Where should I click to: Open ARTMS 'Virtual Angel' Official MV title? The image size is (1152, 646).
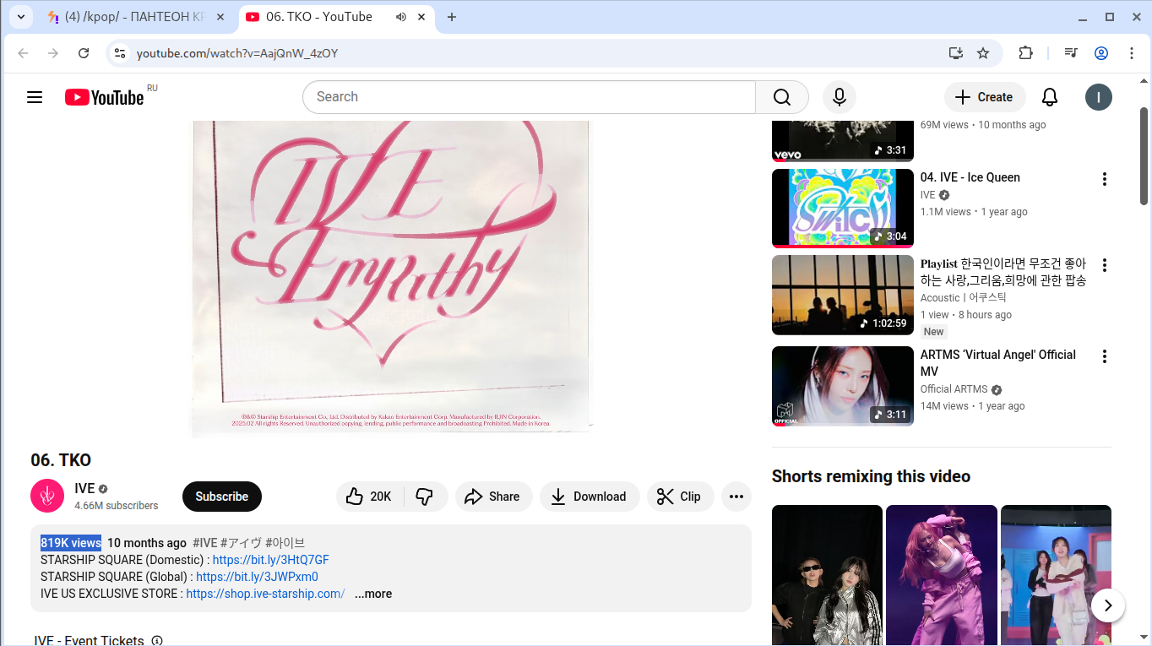click(x=998, y=363)
